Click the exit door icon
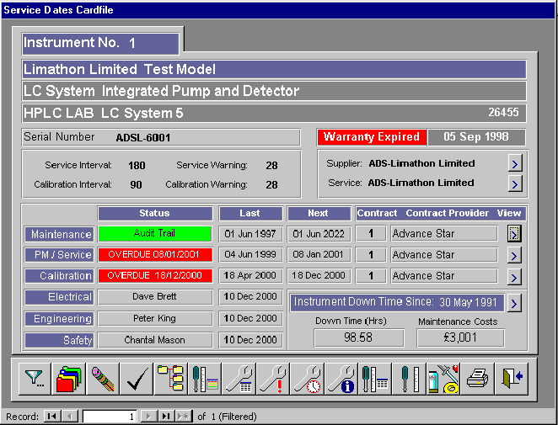The height and width of the screenshot is (425, 558). point(512,379)
